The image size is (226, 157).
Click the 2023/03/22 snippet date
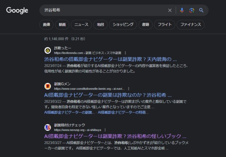tap(53, 102)
